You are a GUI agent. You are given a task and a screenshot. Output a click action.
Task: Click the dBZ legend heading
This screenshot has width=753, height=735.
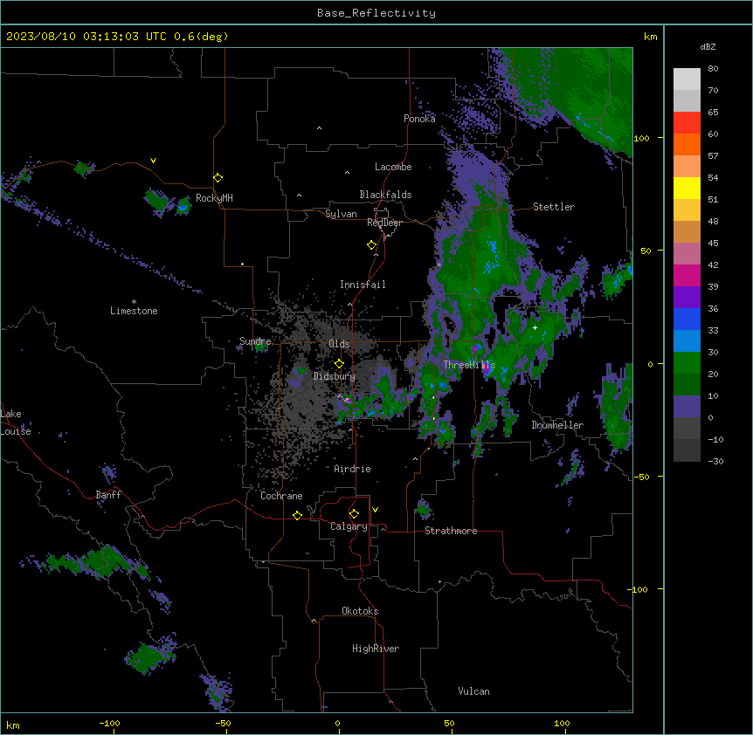708,47
